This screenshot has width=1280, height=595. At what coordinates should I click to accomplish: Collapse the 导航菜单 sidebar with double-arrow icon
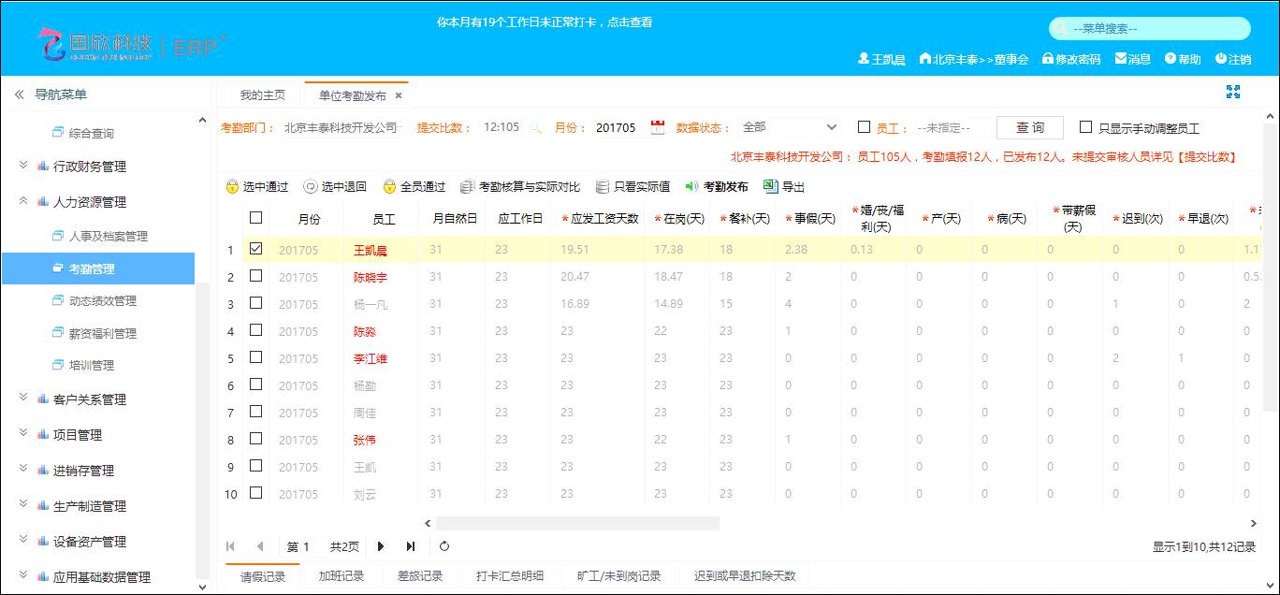tap(19, 94)
